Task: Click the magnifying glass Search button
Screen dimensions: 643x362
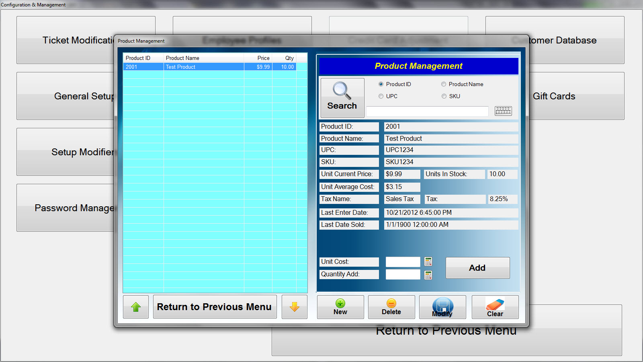Action: click(342, 97)
